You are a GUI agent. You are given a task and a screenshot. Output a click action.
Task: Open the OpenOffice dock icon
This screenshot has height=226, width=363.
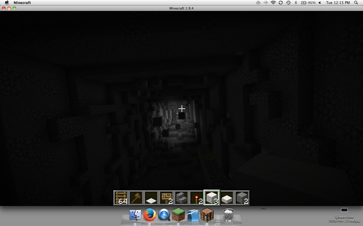pyautogui.click(x=193, y=215)
